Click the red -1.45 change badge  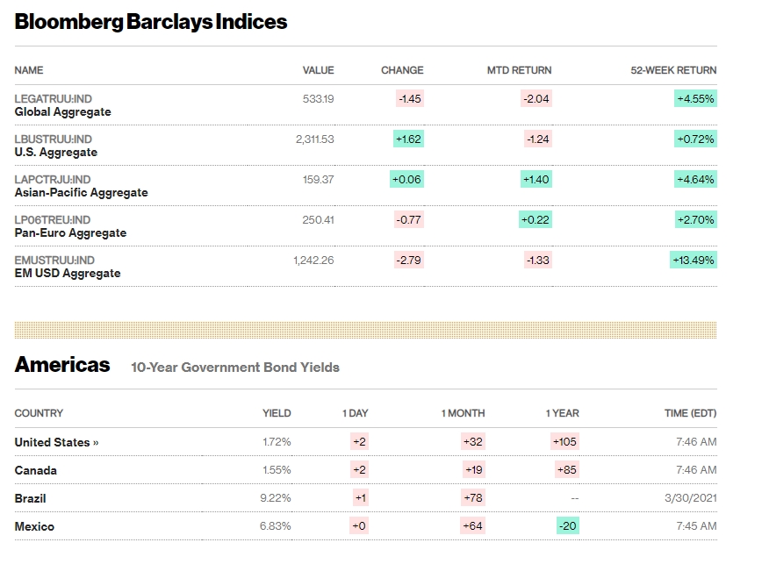[x=410, y=98]
